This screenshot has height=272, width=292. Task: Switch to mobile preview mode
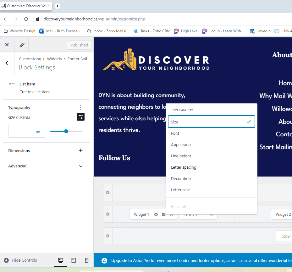point(87,260)
